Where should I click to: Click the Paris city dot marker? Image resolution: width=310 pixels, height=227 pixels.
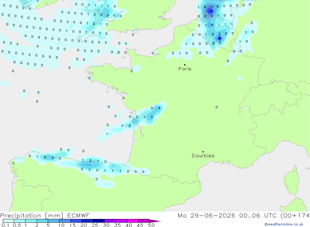tap(185, 65)
